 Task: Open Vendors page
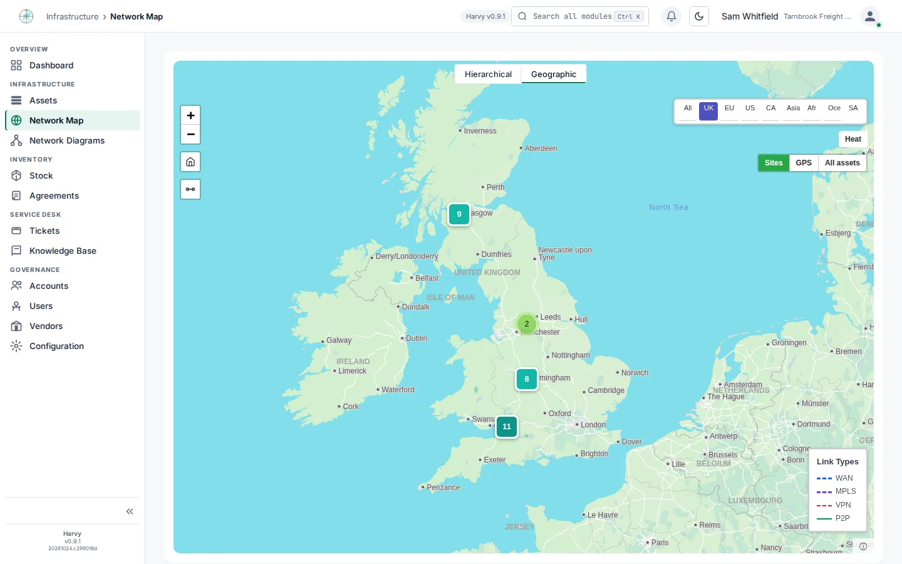72,326
